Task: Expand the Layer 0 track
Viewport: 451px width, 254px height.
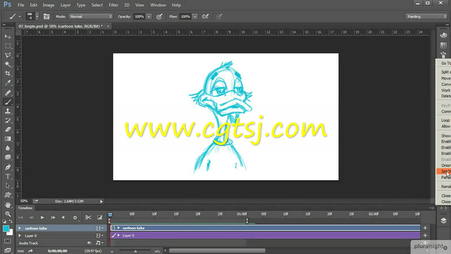Action: 20,235
